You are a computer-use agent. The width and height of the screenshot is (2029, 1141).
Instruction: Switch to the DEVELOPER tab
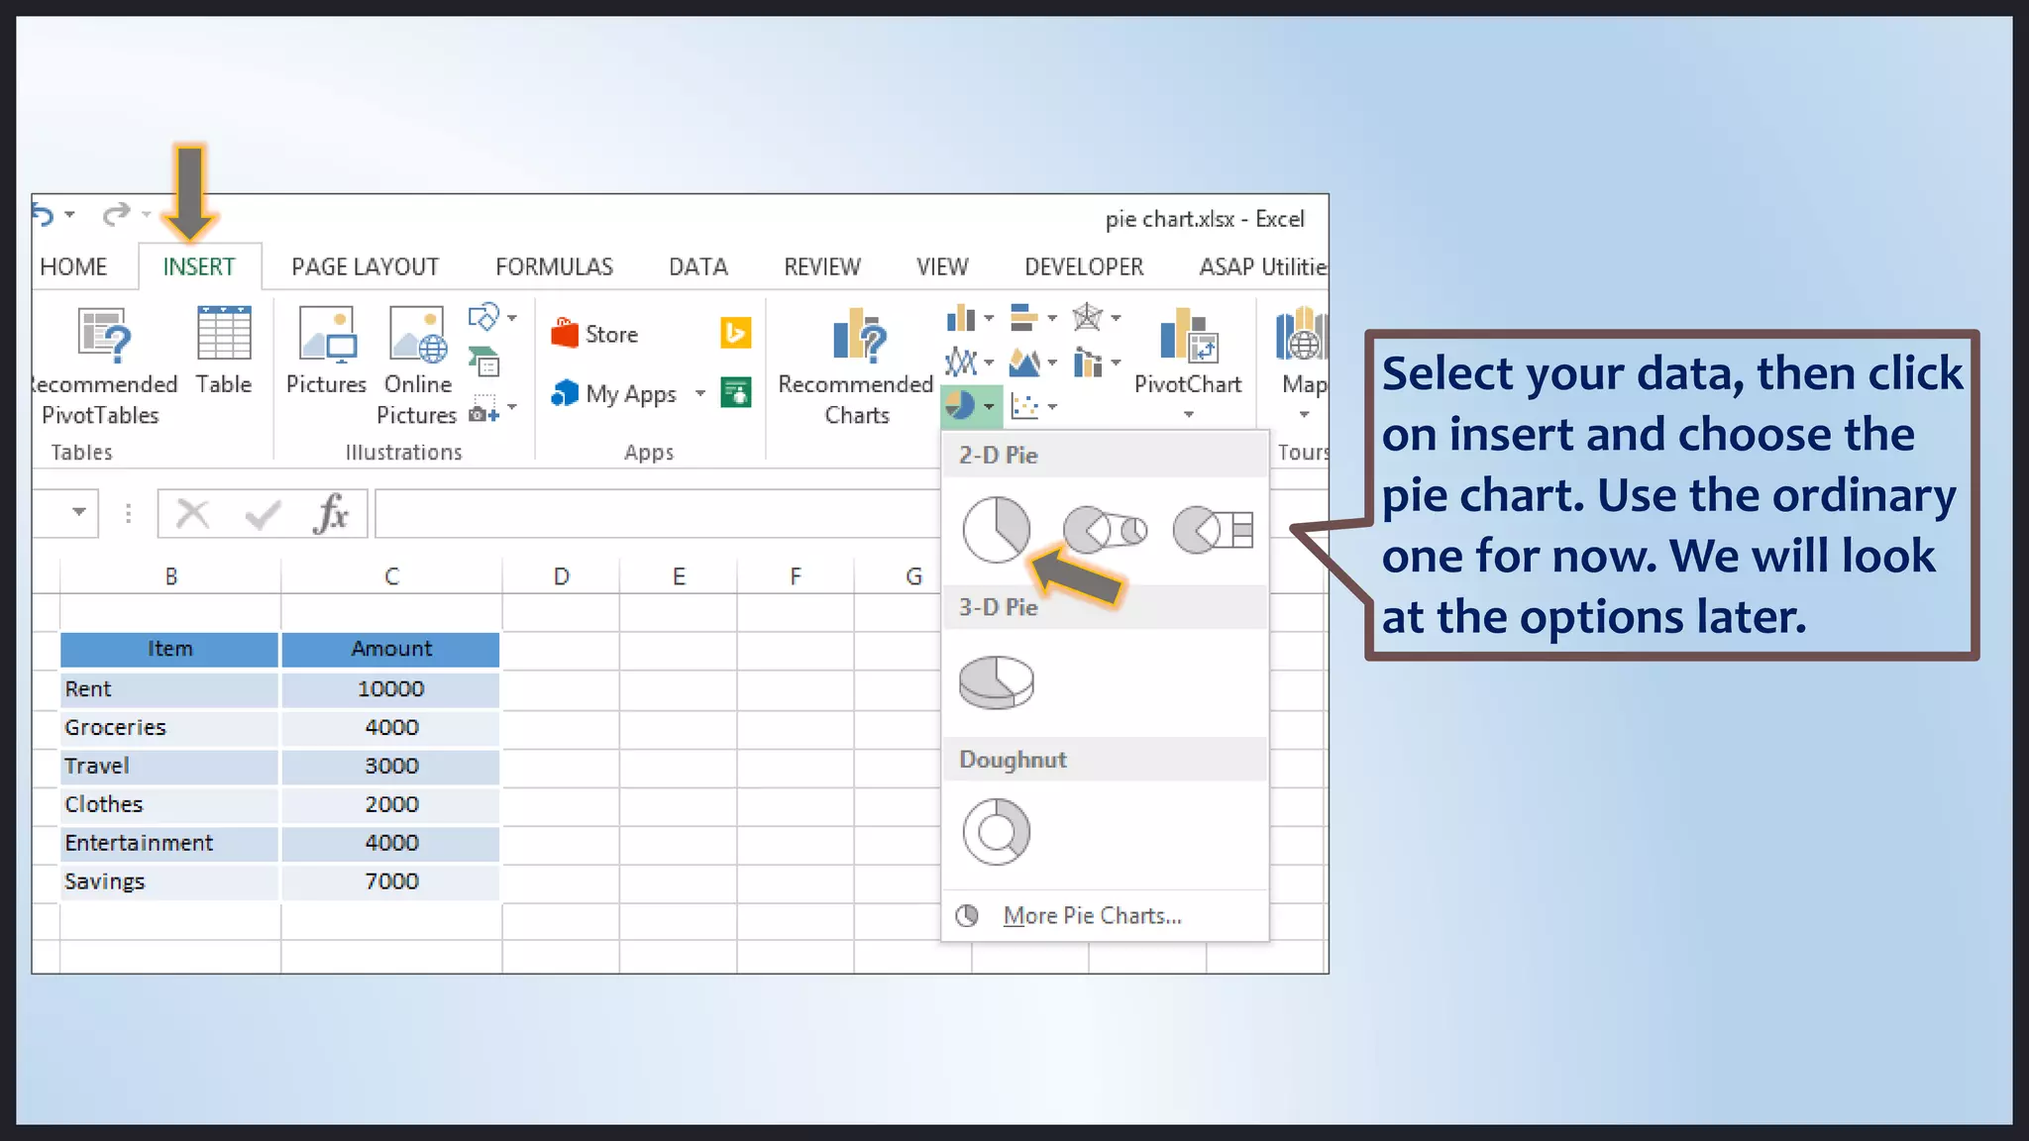[1084, 266]
